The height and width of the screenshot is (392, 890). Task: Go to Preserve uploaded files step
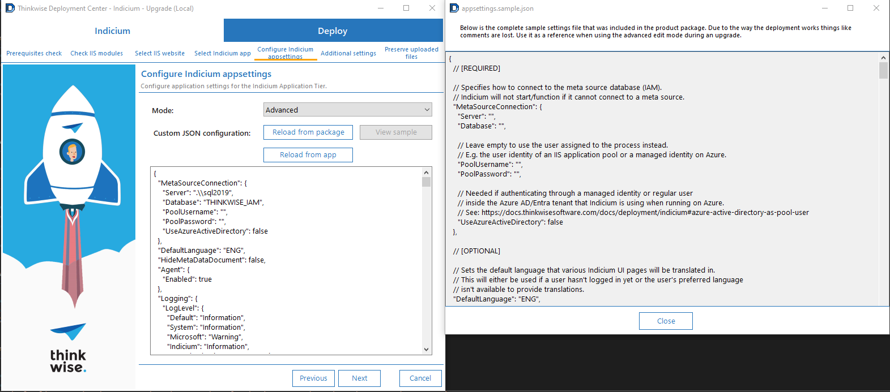pos(412,53)
